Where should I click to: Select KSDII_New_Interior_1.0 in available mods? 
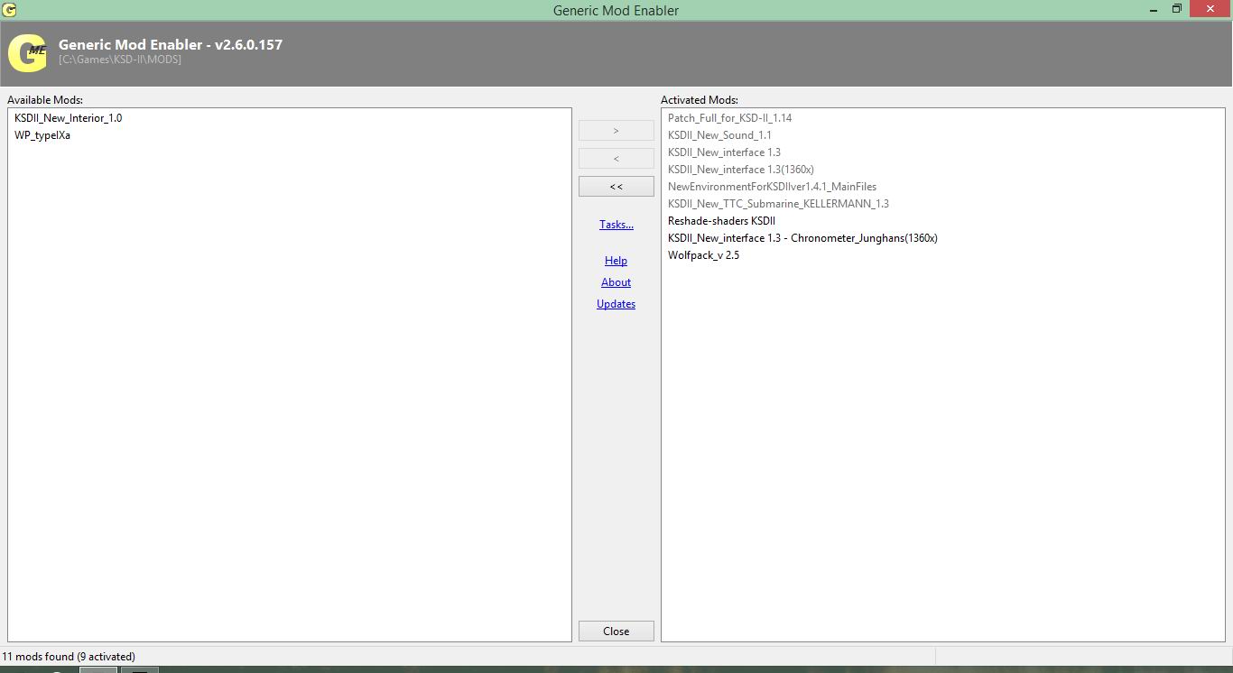click(68, 118)
